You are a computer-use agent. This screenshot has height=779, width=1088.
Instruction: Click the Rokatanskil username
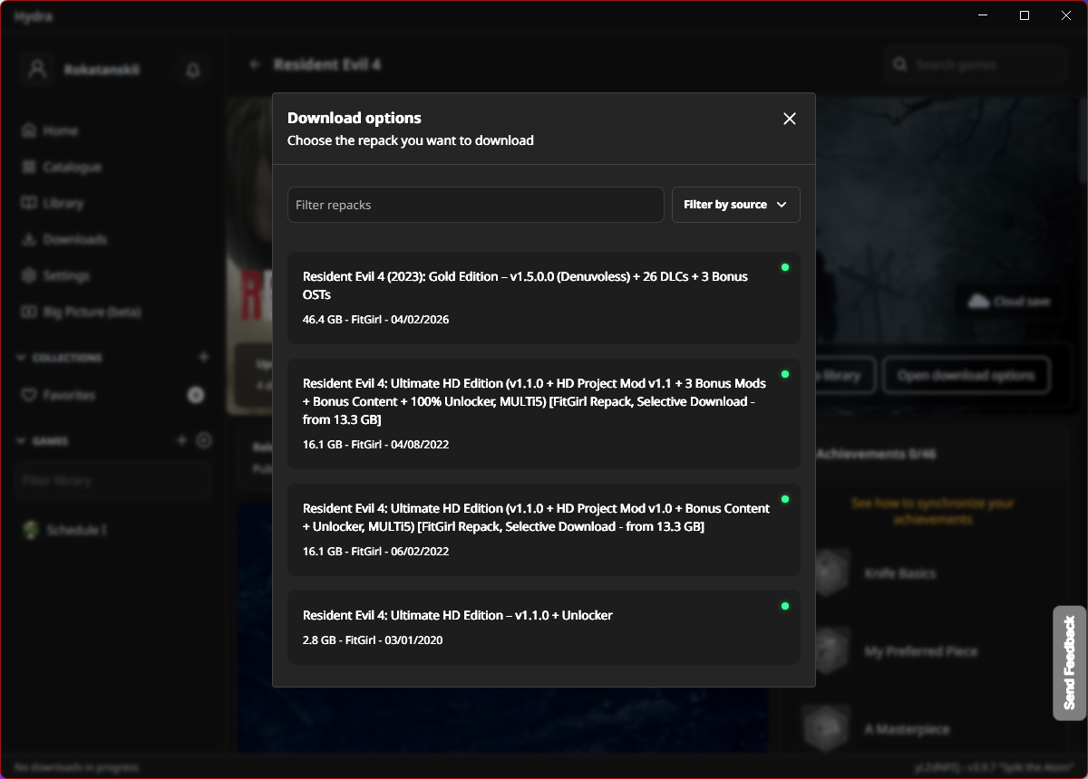tap(102, 70)
